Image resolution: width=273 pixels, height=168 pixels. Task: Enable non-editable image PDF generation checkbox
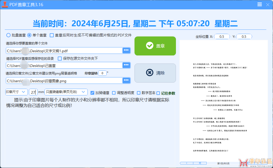tap(52, 35)
